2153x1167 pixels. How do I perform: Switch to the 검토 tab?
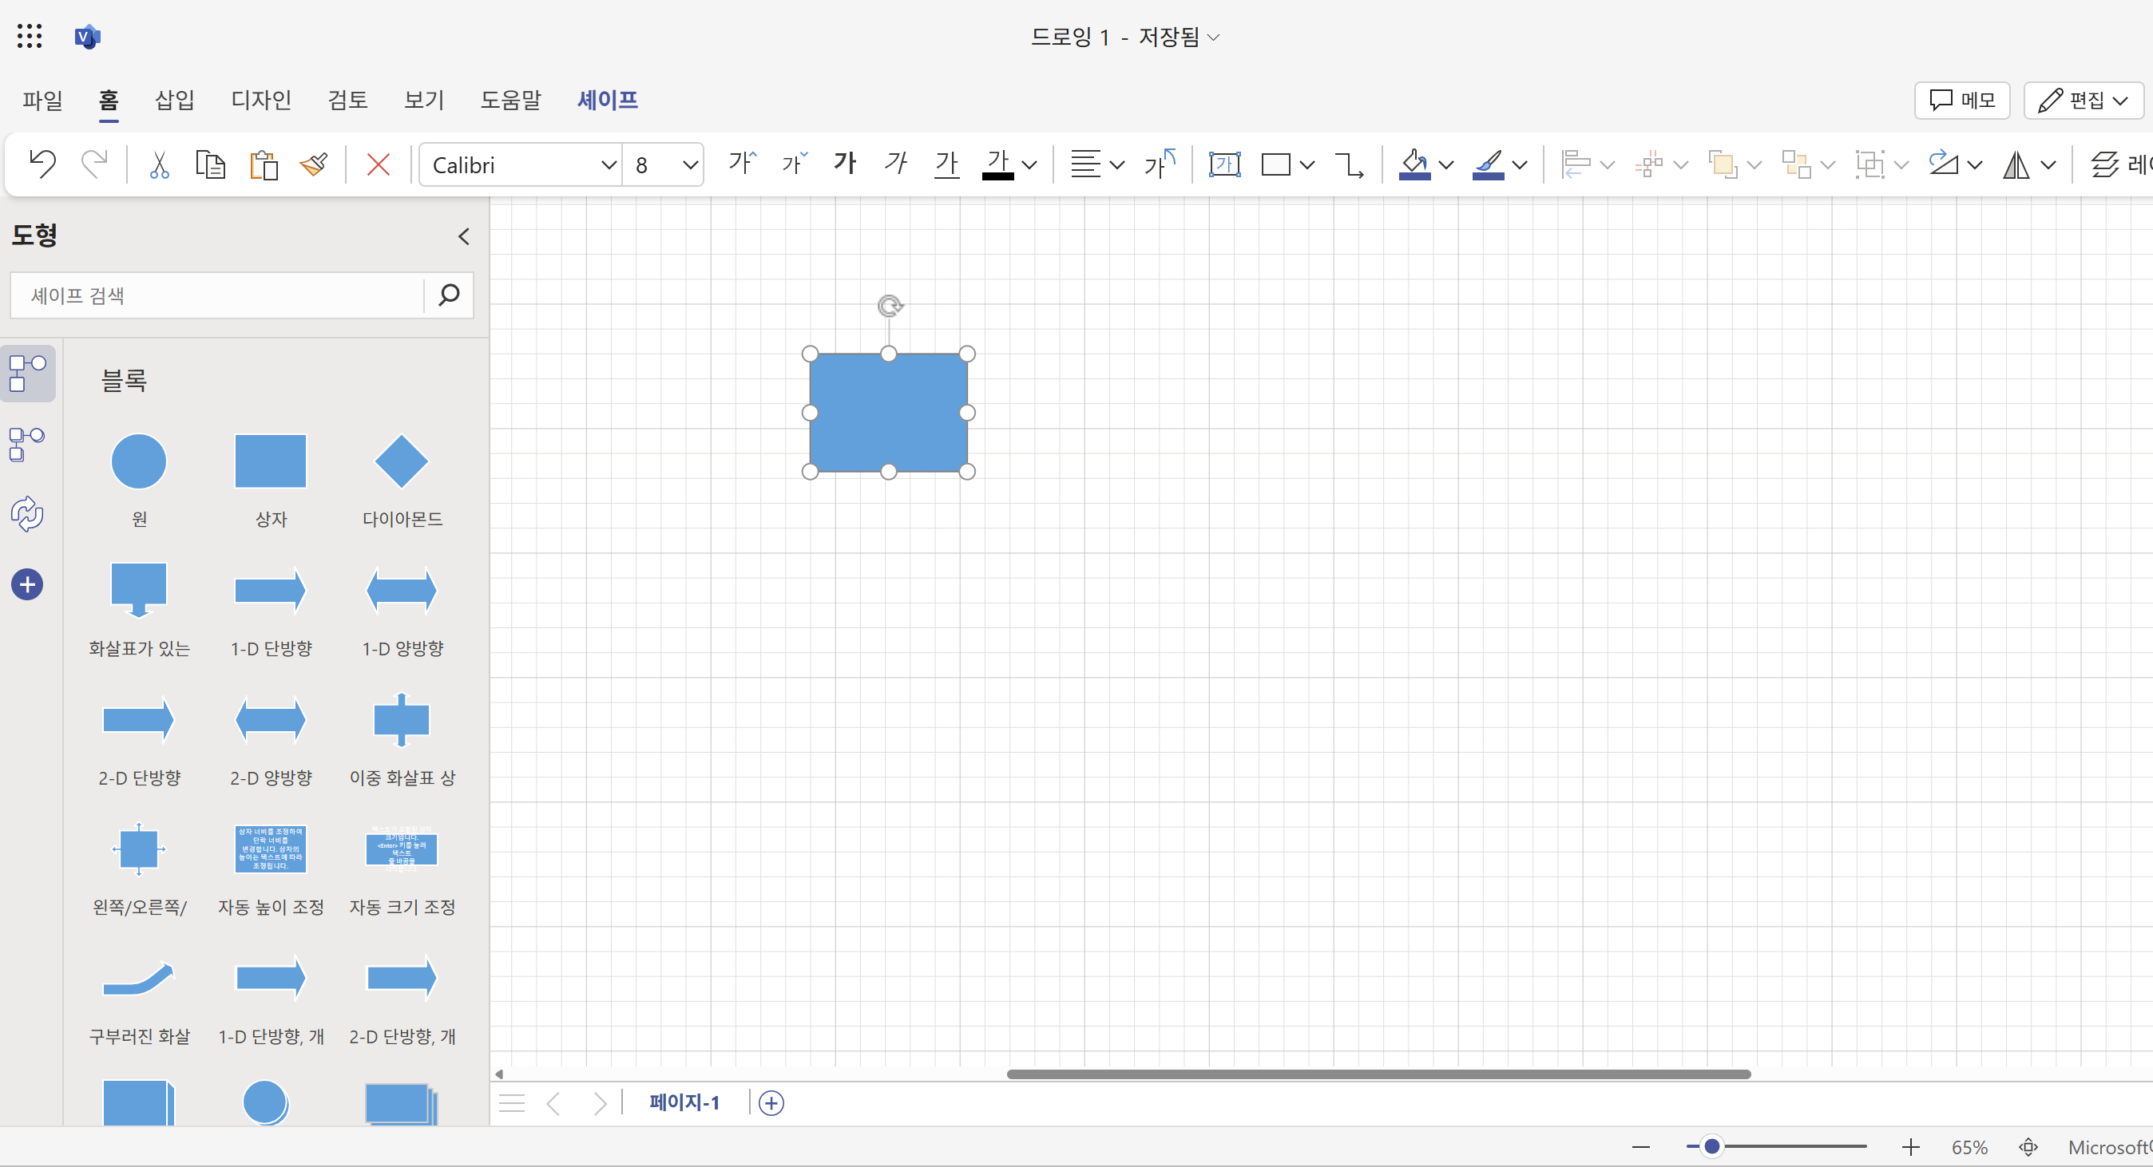coord(347,101)
